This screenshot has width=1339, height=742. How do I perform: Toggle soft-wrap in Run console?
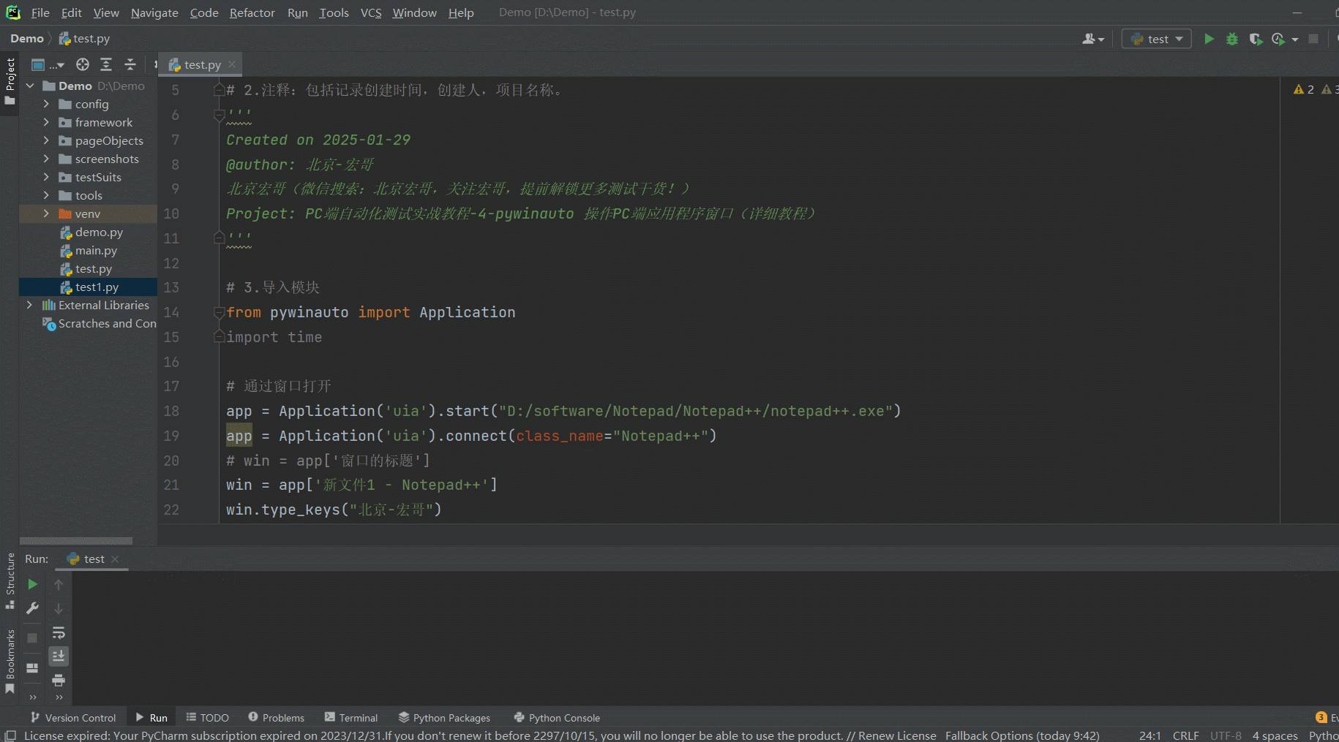[x=59, y=632]
